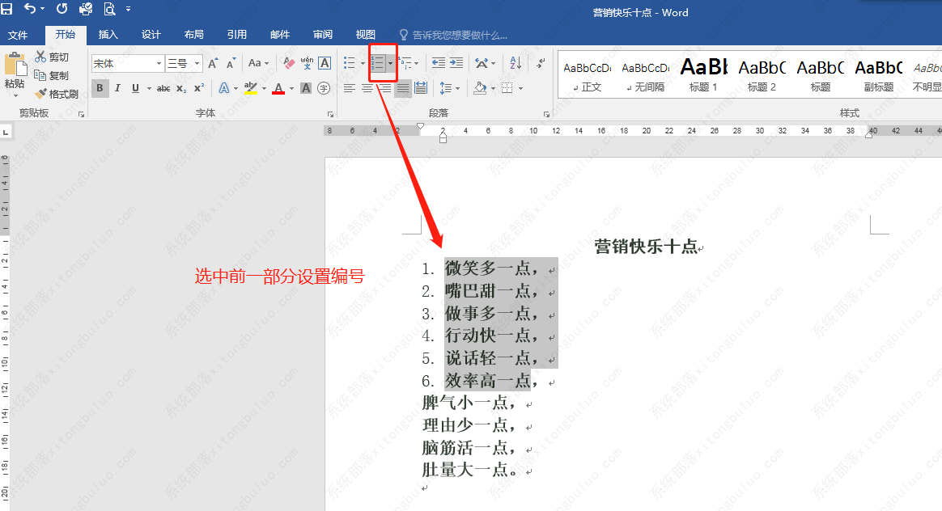
Task: Apply strikethrough formatting
Action: pyautogui.click(x=164, y=87)
